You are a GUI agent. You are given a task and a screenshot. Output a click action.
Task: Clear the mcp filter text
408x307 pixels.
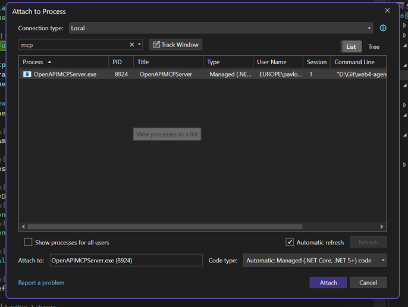coord(132,45)
